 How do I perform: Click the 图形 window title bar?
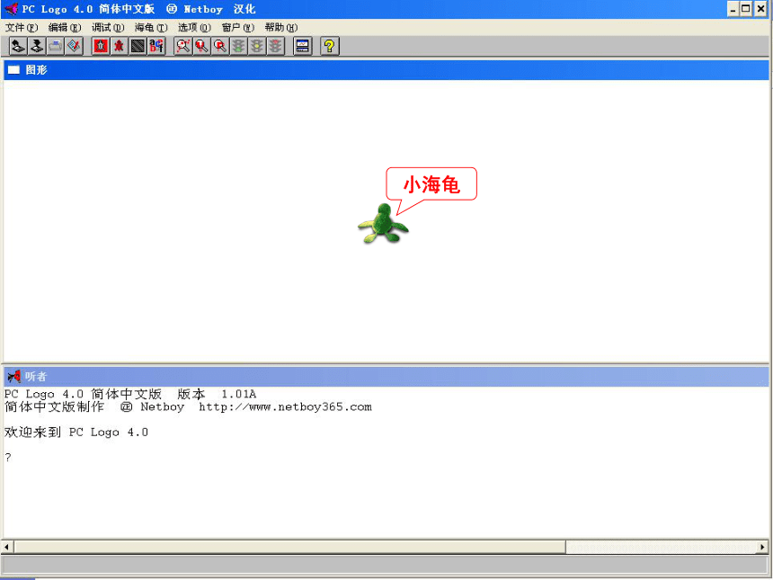point(386,70)
